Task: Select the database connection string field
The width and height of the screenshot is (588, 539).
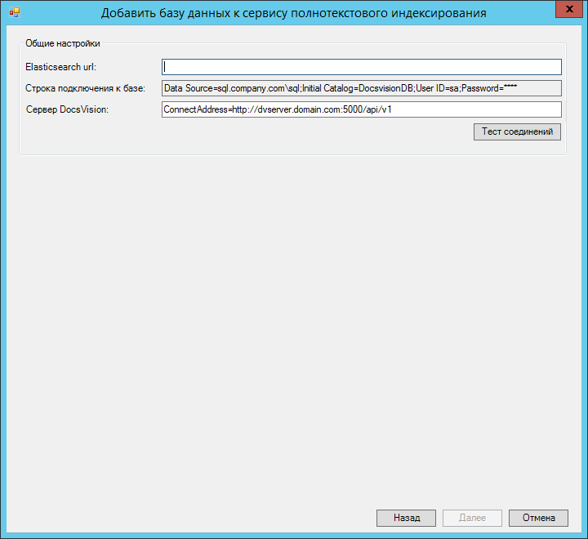Action: 361,88
